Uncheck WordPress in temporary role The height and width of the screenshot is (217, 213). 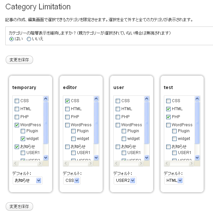click(17, 125)
